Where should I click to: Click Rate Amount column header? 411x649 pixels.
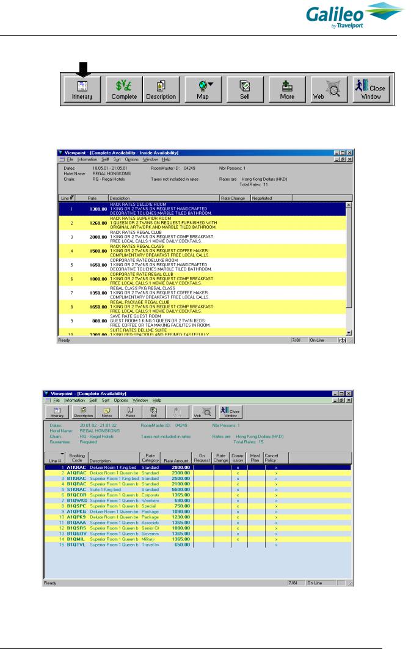tap(176, 458)
